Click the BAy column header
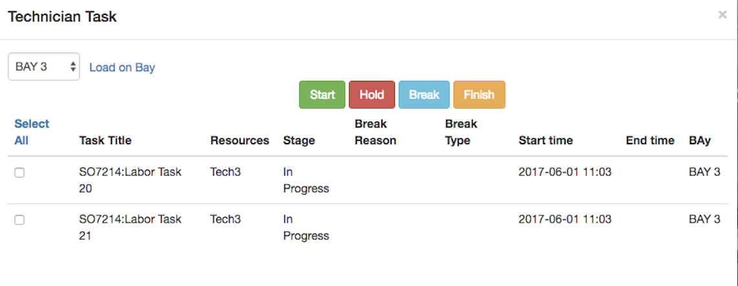Screen dimensions: 738x286 click(x=700, y=140)
